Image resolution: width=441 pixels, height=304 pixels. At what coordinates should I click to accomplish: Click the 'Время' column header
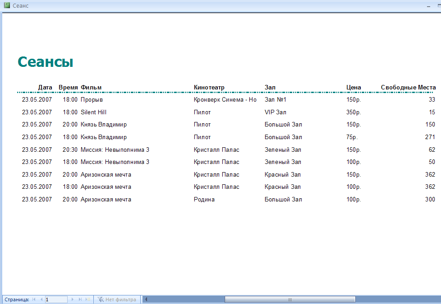point(68,87)
